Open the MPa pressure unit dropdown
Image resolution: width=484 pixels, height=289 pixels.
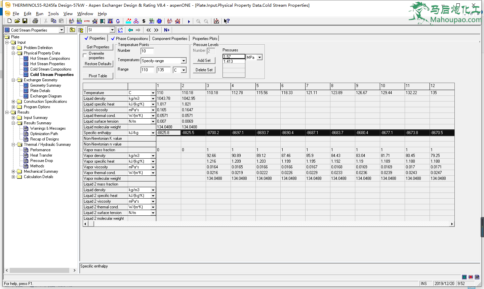pyautogui.click(x=259, y=57)
